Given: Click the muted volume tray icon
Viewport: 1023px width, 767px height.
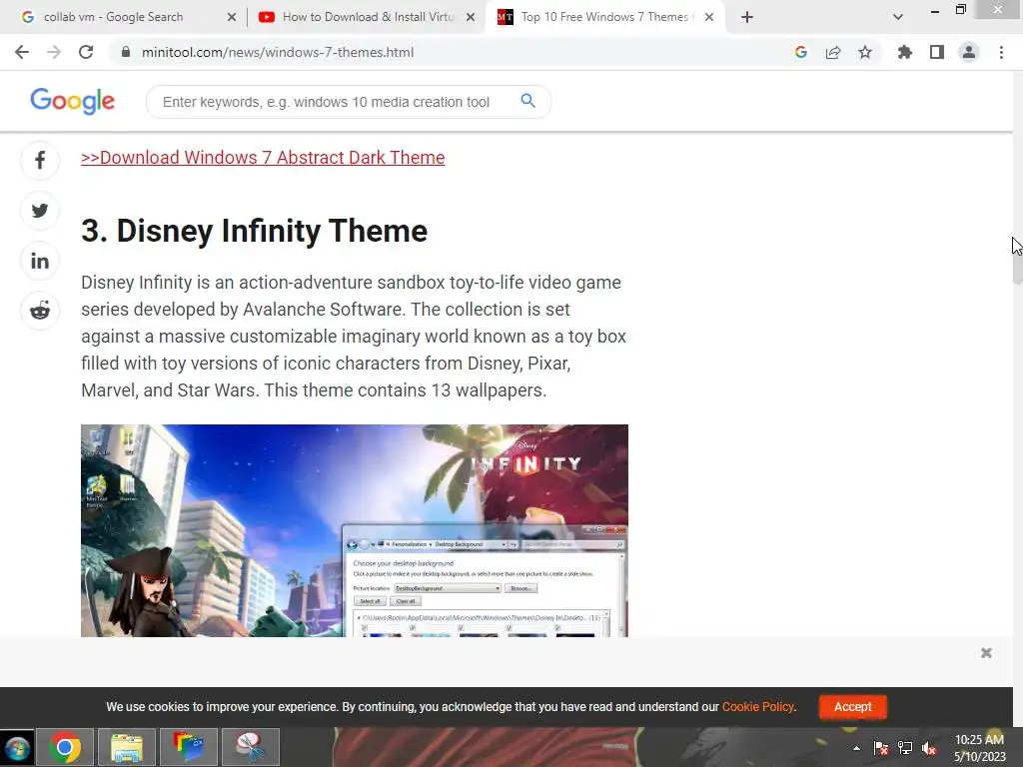Looking at the screenshot, I should coord(929,748).
